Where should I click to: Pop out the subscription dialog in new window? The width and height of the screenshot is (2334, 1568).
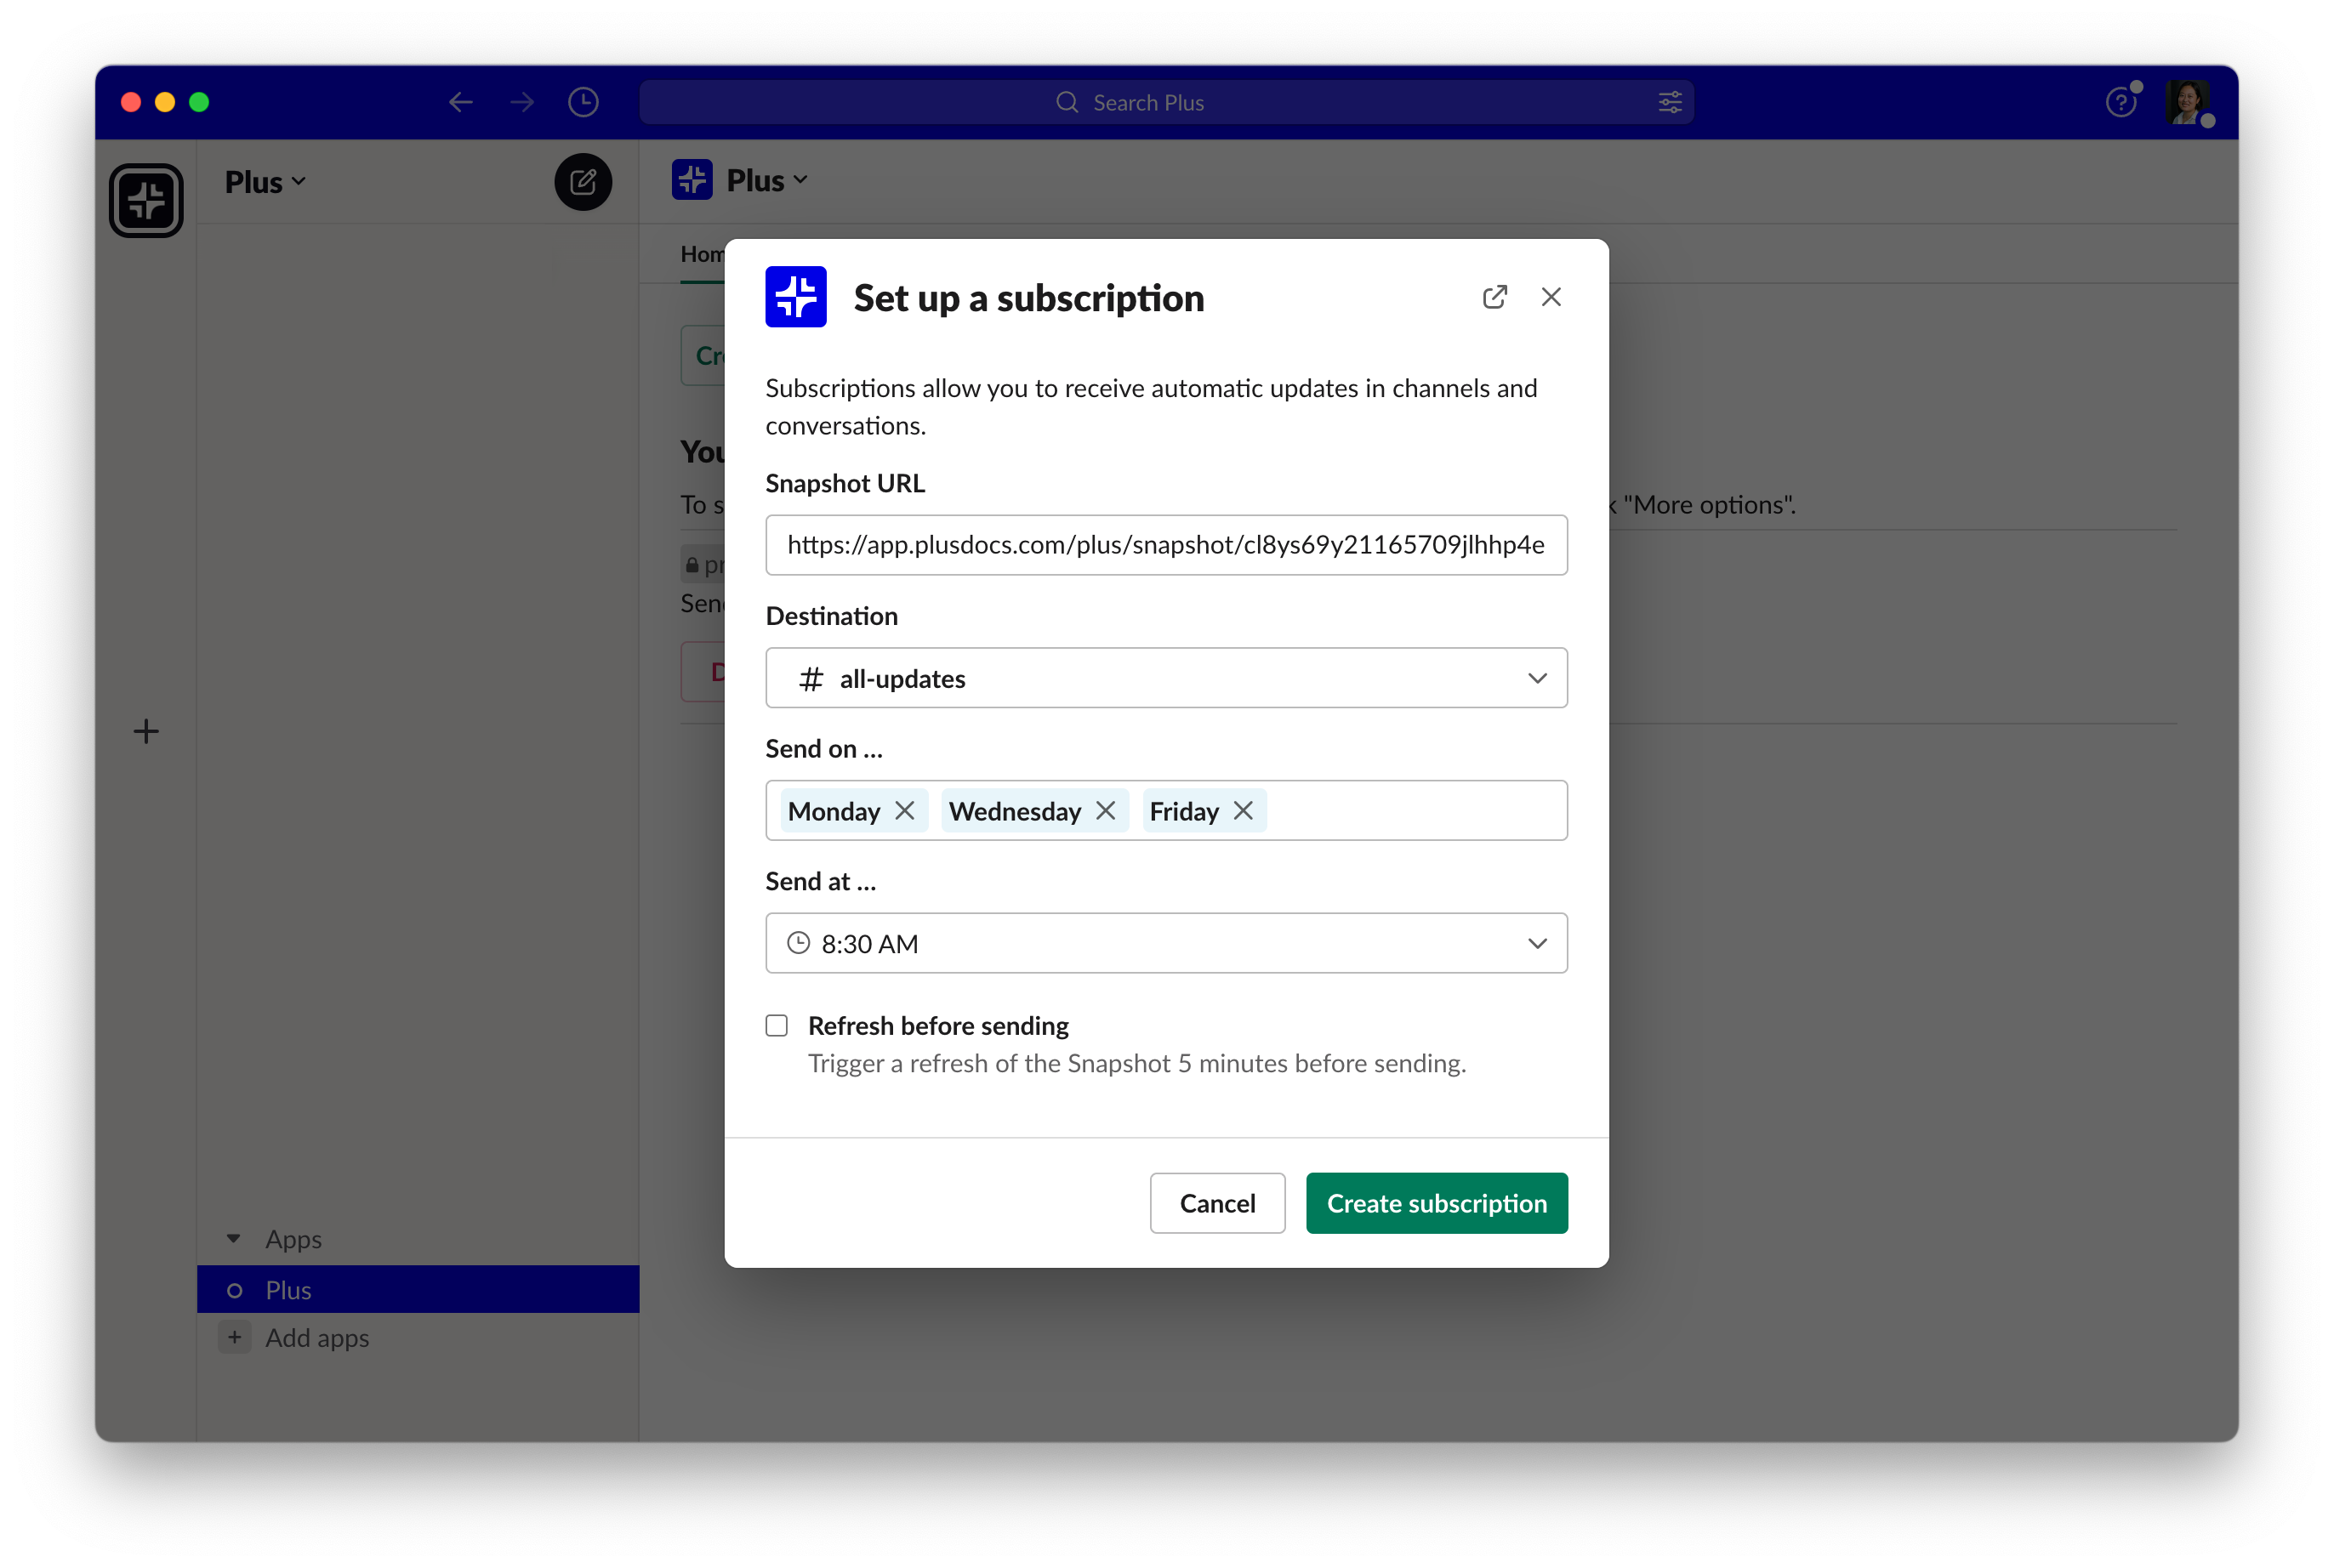[x=1494, y=297]
